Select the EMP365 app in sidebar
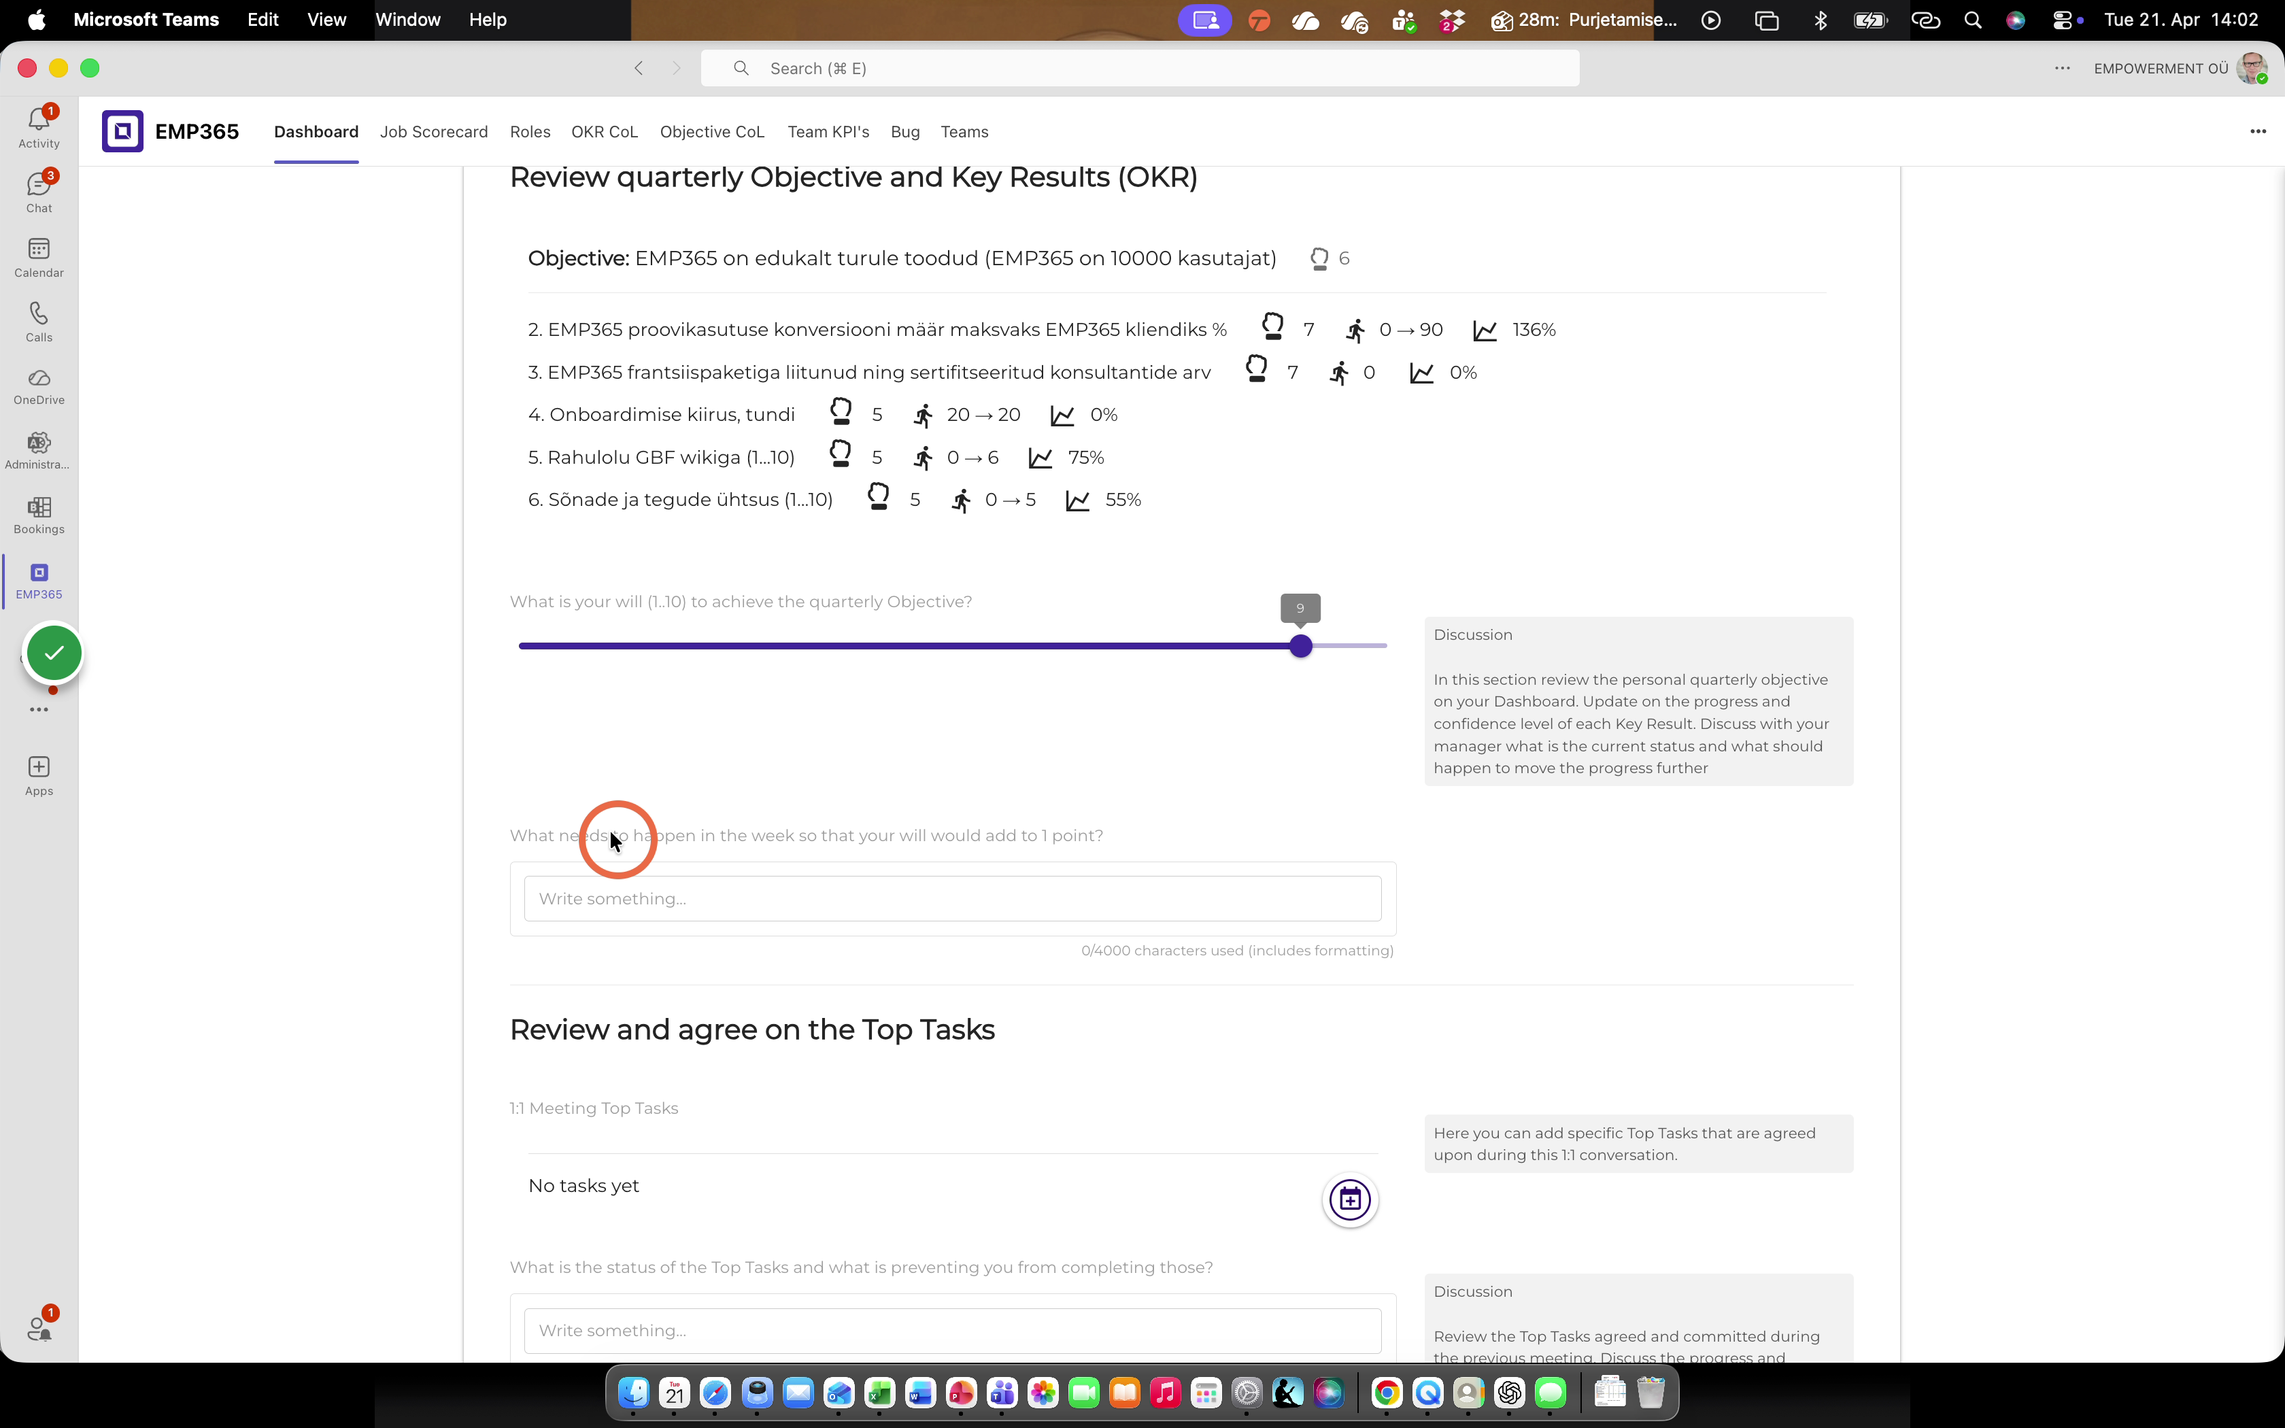 point(39,581)
